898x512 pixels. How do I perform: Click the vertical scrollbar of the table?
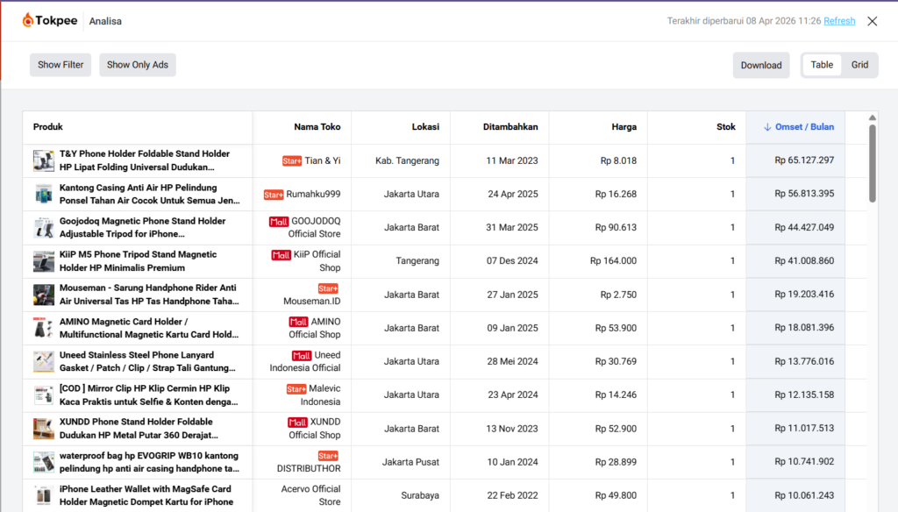click(872, 163)
